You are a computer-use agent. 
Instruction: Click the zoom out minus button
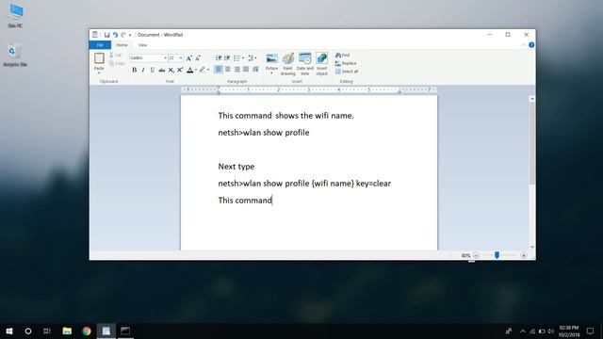(476, 255)
